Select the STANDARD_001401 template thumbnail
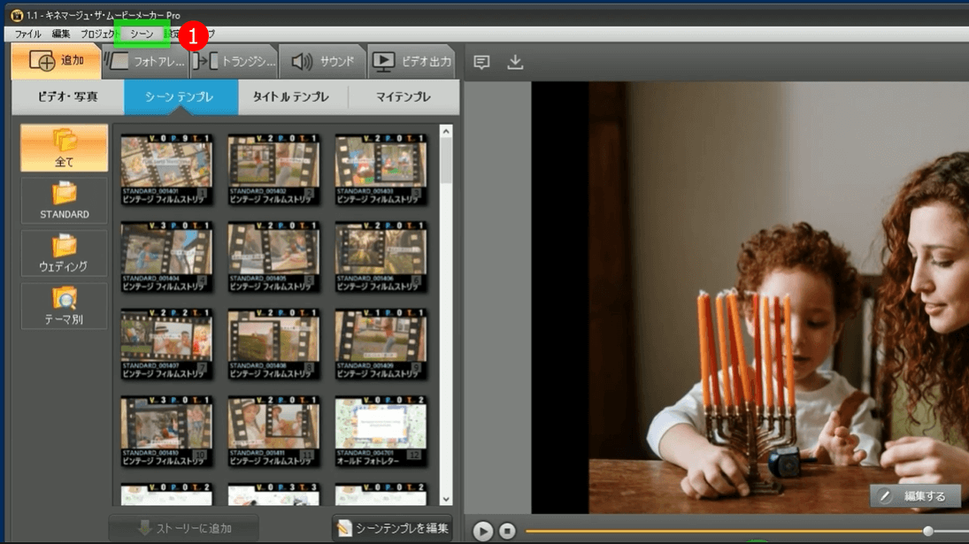The width and height of the screenshot is (969, 544). (166, 170)
